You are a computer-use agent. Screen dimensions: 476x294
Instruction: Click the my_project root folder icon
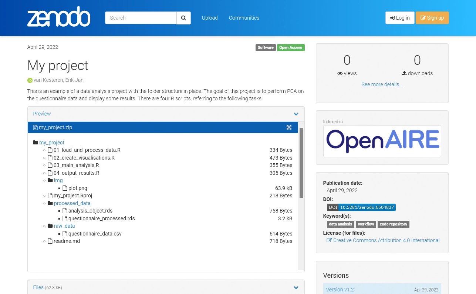36,143
